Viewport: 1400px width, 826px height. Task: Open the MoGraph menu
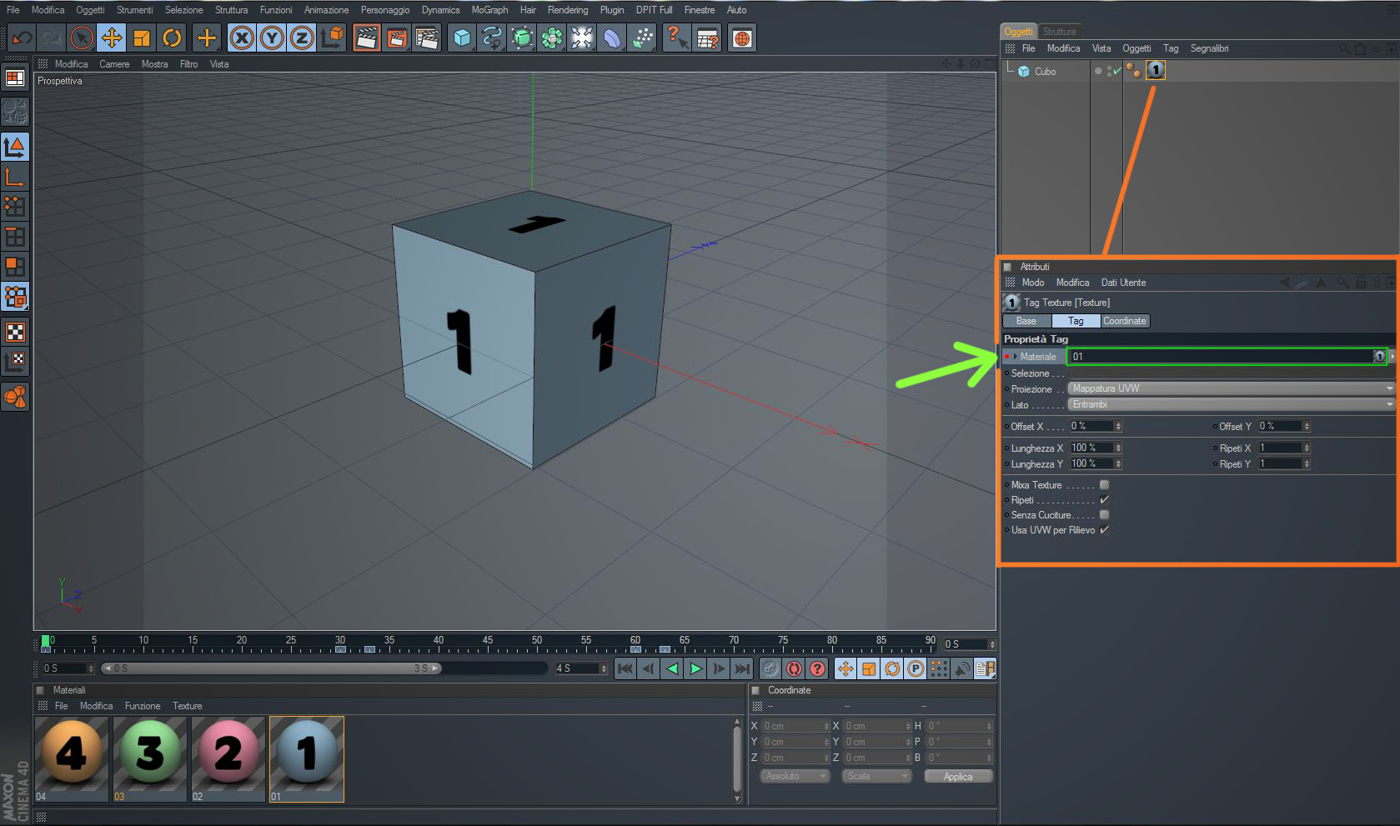(x=489, y=10)
